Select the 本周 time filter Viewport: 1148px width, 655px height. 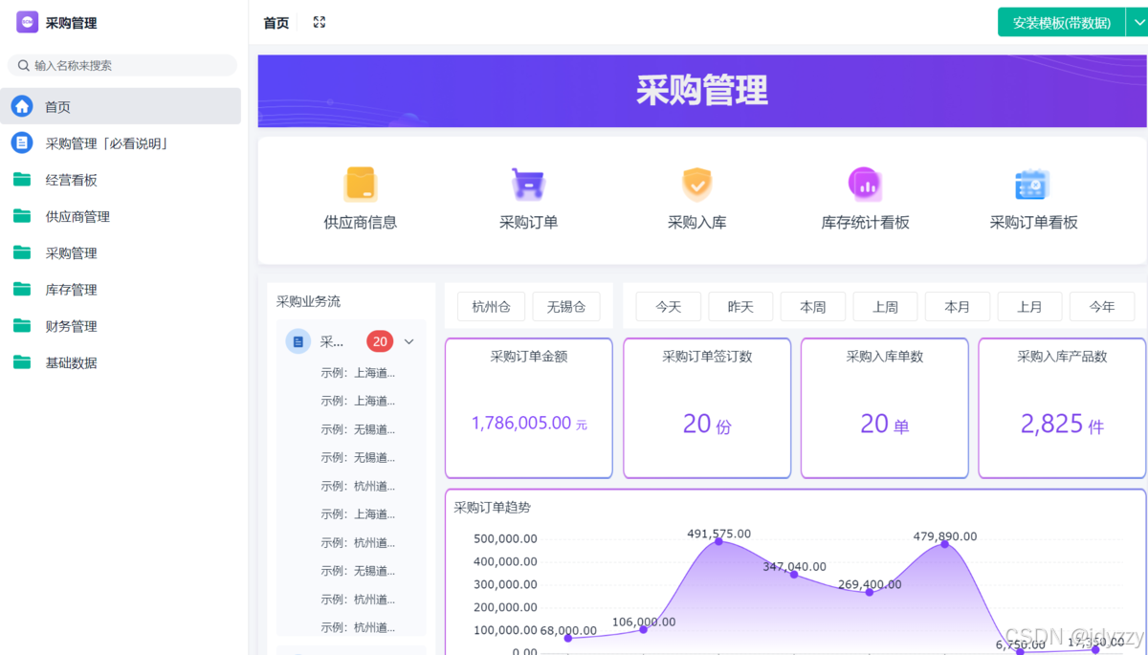[813, 307]
